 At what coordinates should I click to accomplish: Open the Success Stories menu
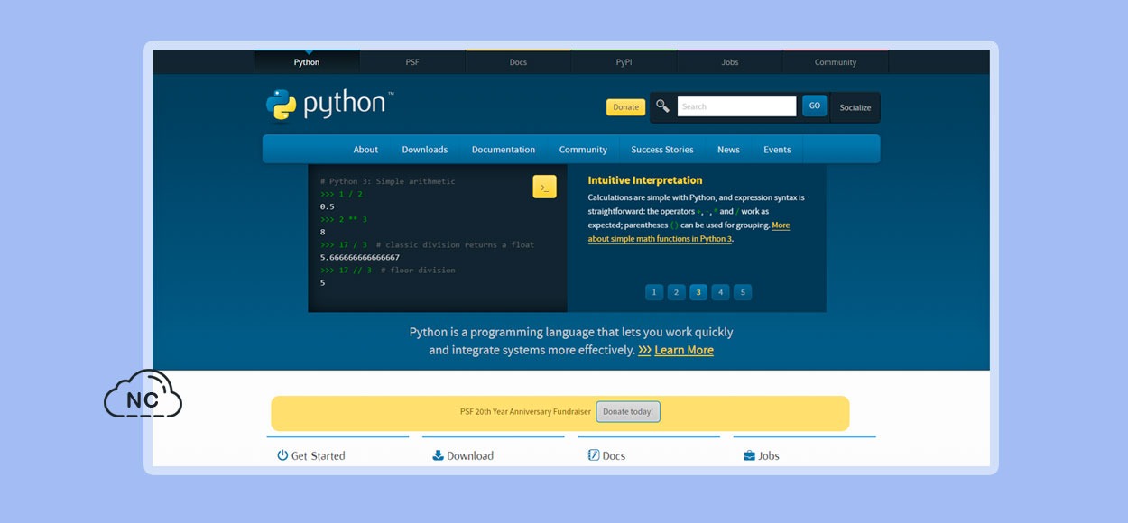coord(662,150)
